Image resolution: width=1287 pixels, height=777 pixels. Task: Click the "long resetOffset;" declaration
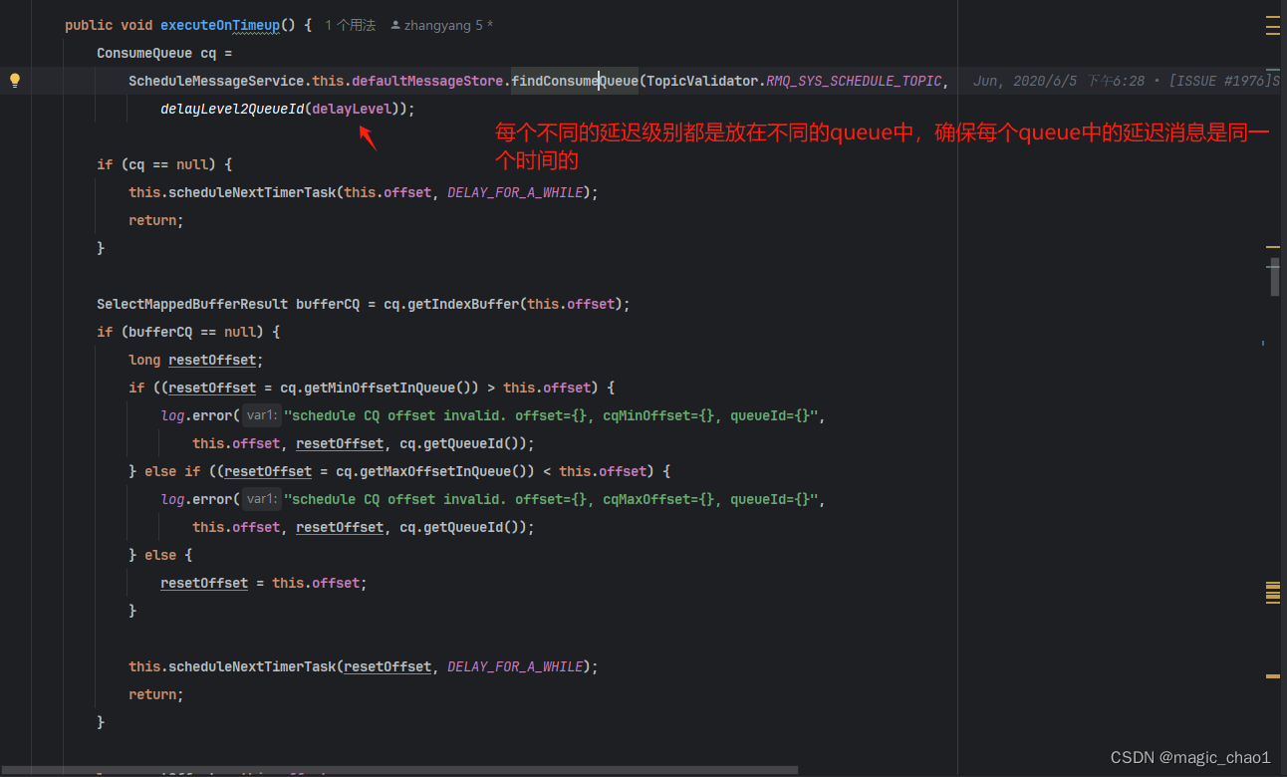196,360
